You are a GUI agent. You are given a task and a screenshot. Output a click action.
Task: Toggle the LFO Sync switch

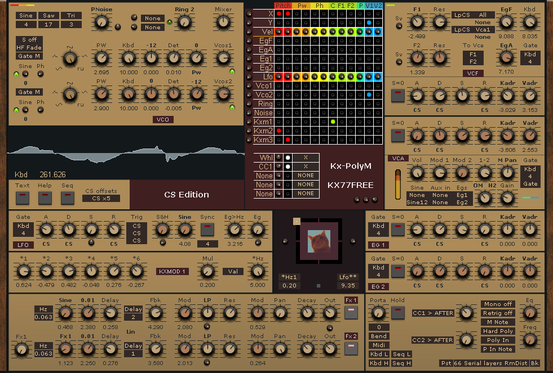point(207,230)
